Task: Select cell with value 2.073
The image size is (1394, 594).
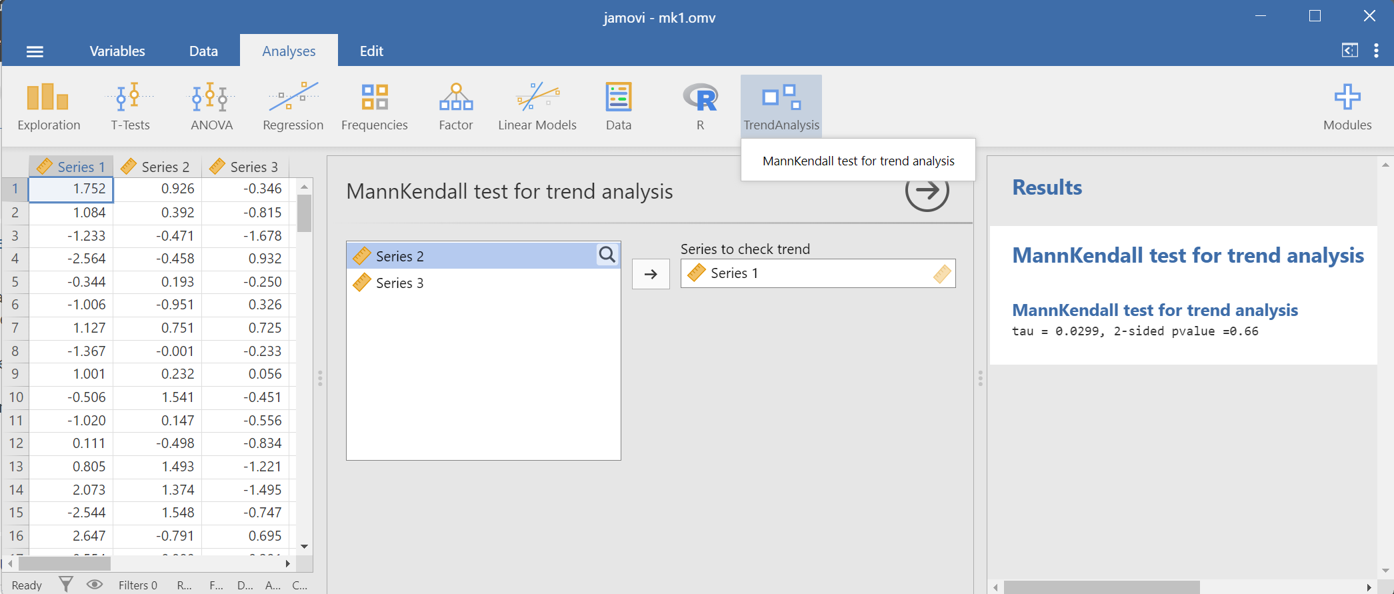Action: (x=71, y=490)
